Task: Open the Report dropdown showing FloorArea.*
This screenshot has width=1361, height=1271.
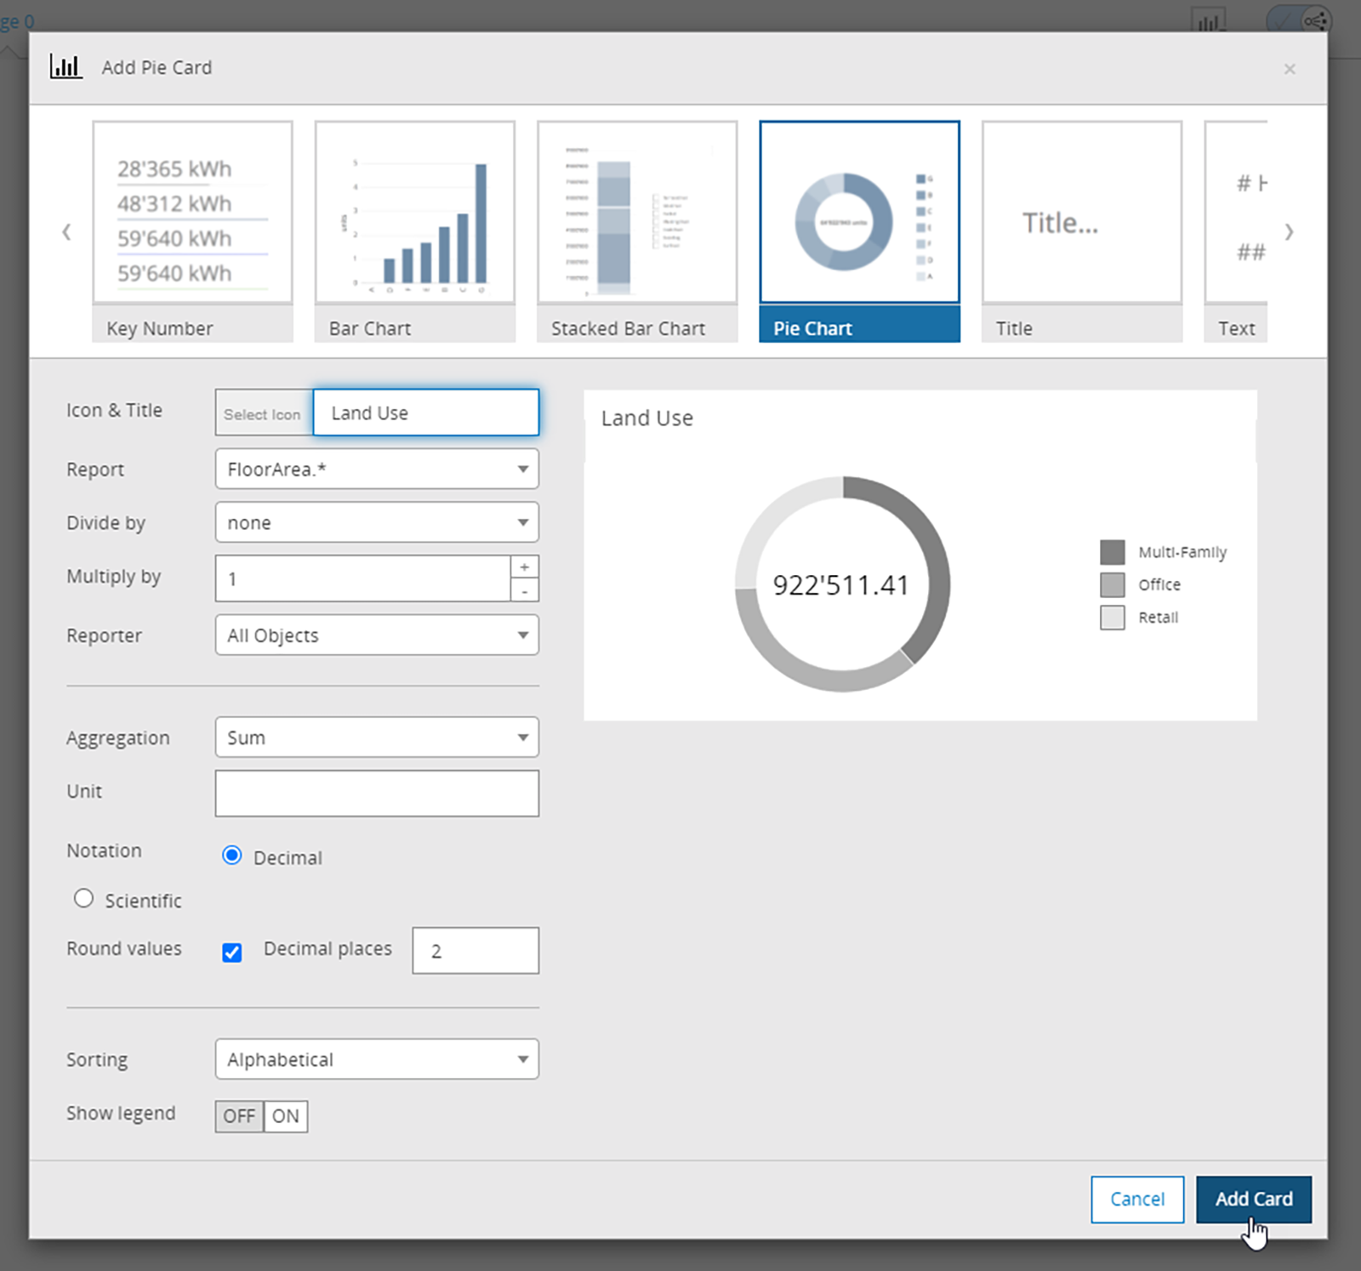Action: [377, 469]
